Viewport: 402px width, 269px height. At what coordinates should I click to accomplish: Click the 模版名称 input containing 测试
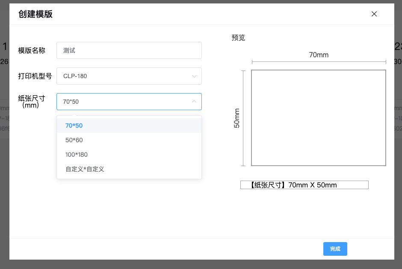(129, 50)
